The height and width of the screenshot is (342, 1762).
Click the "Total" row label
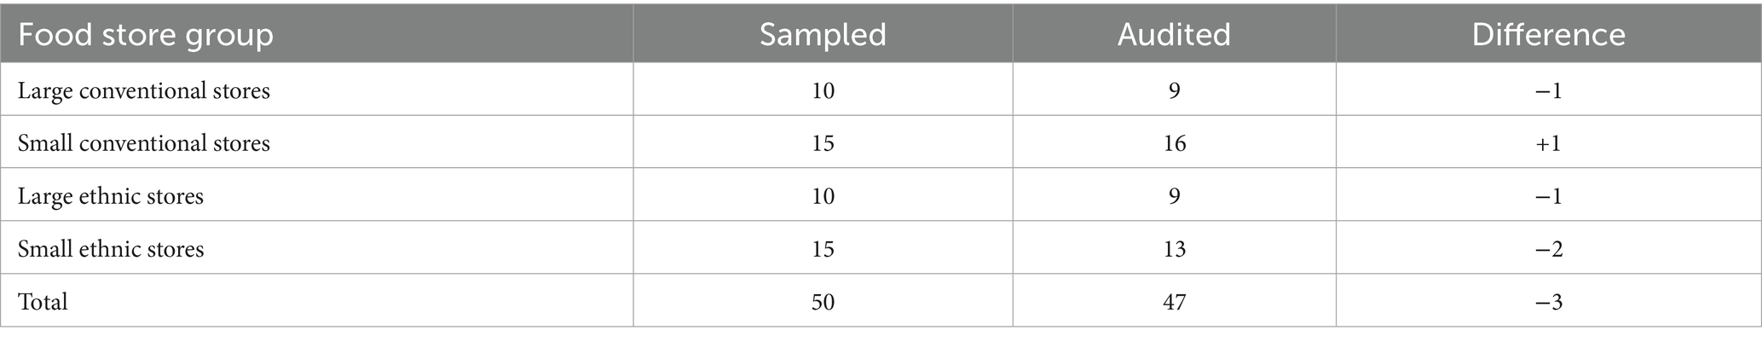(x=43, y=302)
